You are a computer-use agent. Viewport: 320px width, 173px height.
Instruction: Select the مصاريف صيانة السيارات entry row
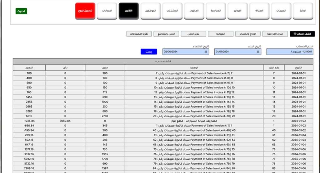coord(198,121)
